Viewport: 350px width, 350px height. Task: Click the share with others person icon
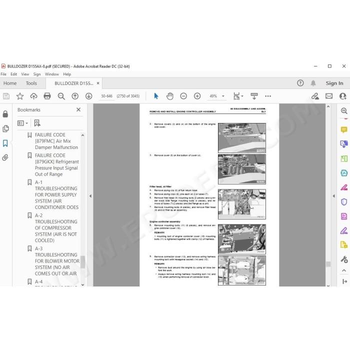click(343, 96)
